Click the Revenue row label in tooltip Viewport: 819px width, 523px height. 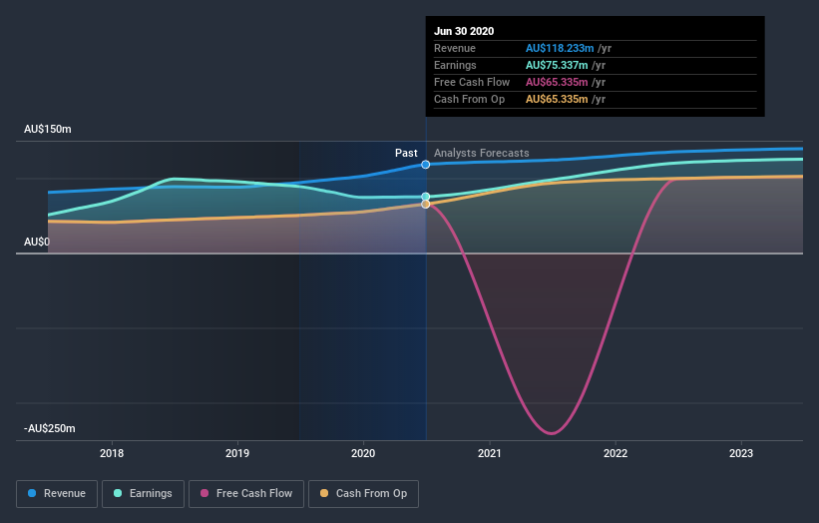pyautogui.click(x=455, y=48)
